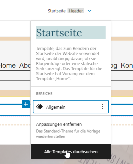Viewport: 133px width, 164px height.
Task: Click the partially hidden Blog navigation link
Action: 114,66
